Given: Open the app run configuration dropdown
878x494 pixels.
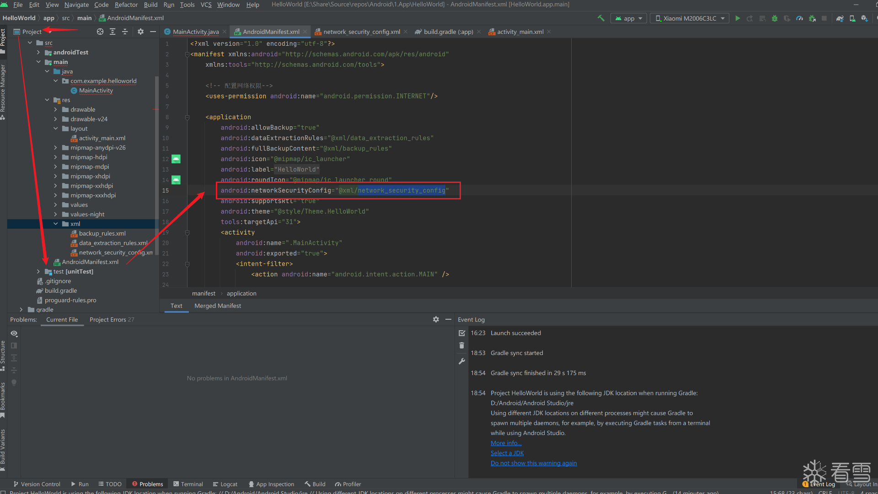Looking at the screenshot, I should pyautogui.click(x=629, y=18).
